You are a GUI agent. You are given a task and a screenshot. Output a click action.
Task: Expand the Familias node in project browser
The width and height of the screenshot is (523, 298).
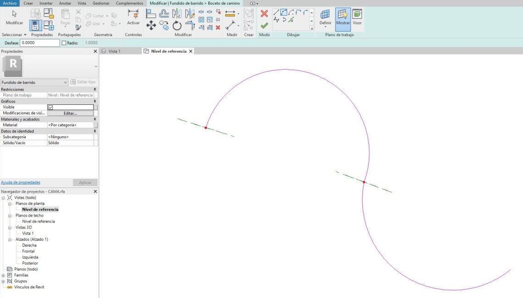coord(4,275)
